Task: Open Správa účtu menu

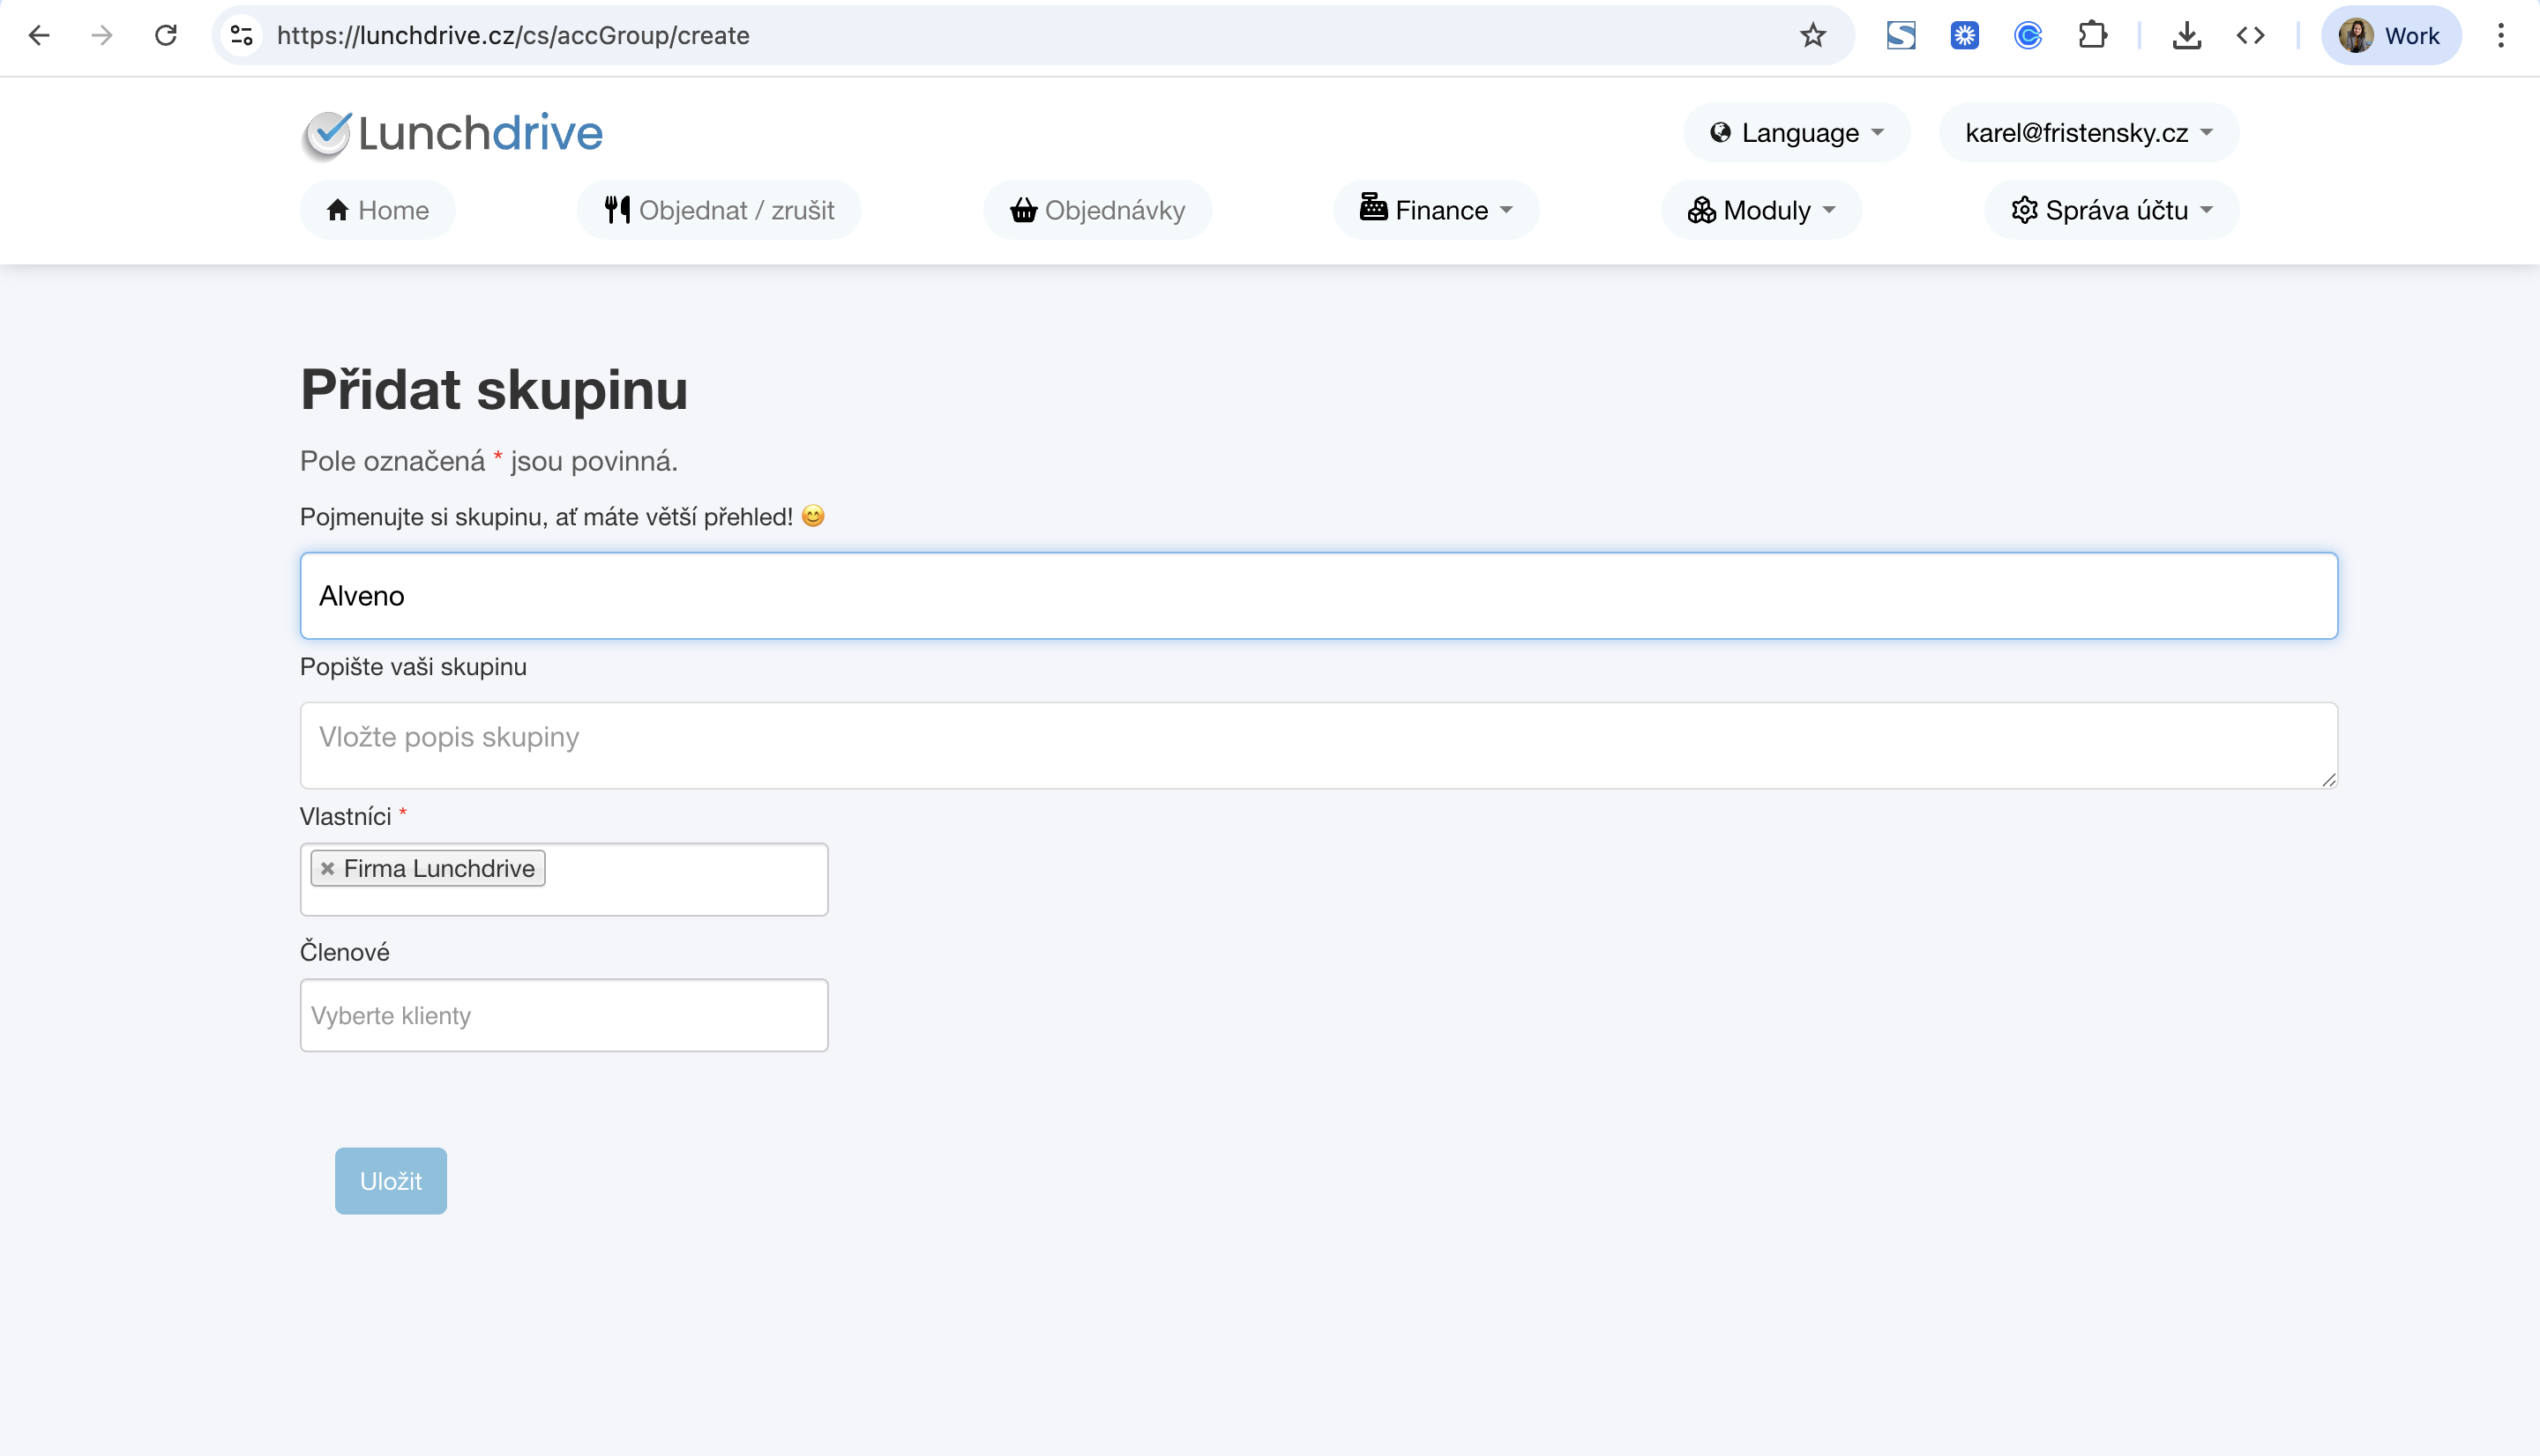Action: [2110, 210]
